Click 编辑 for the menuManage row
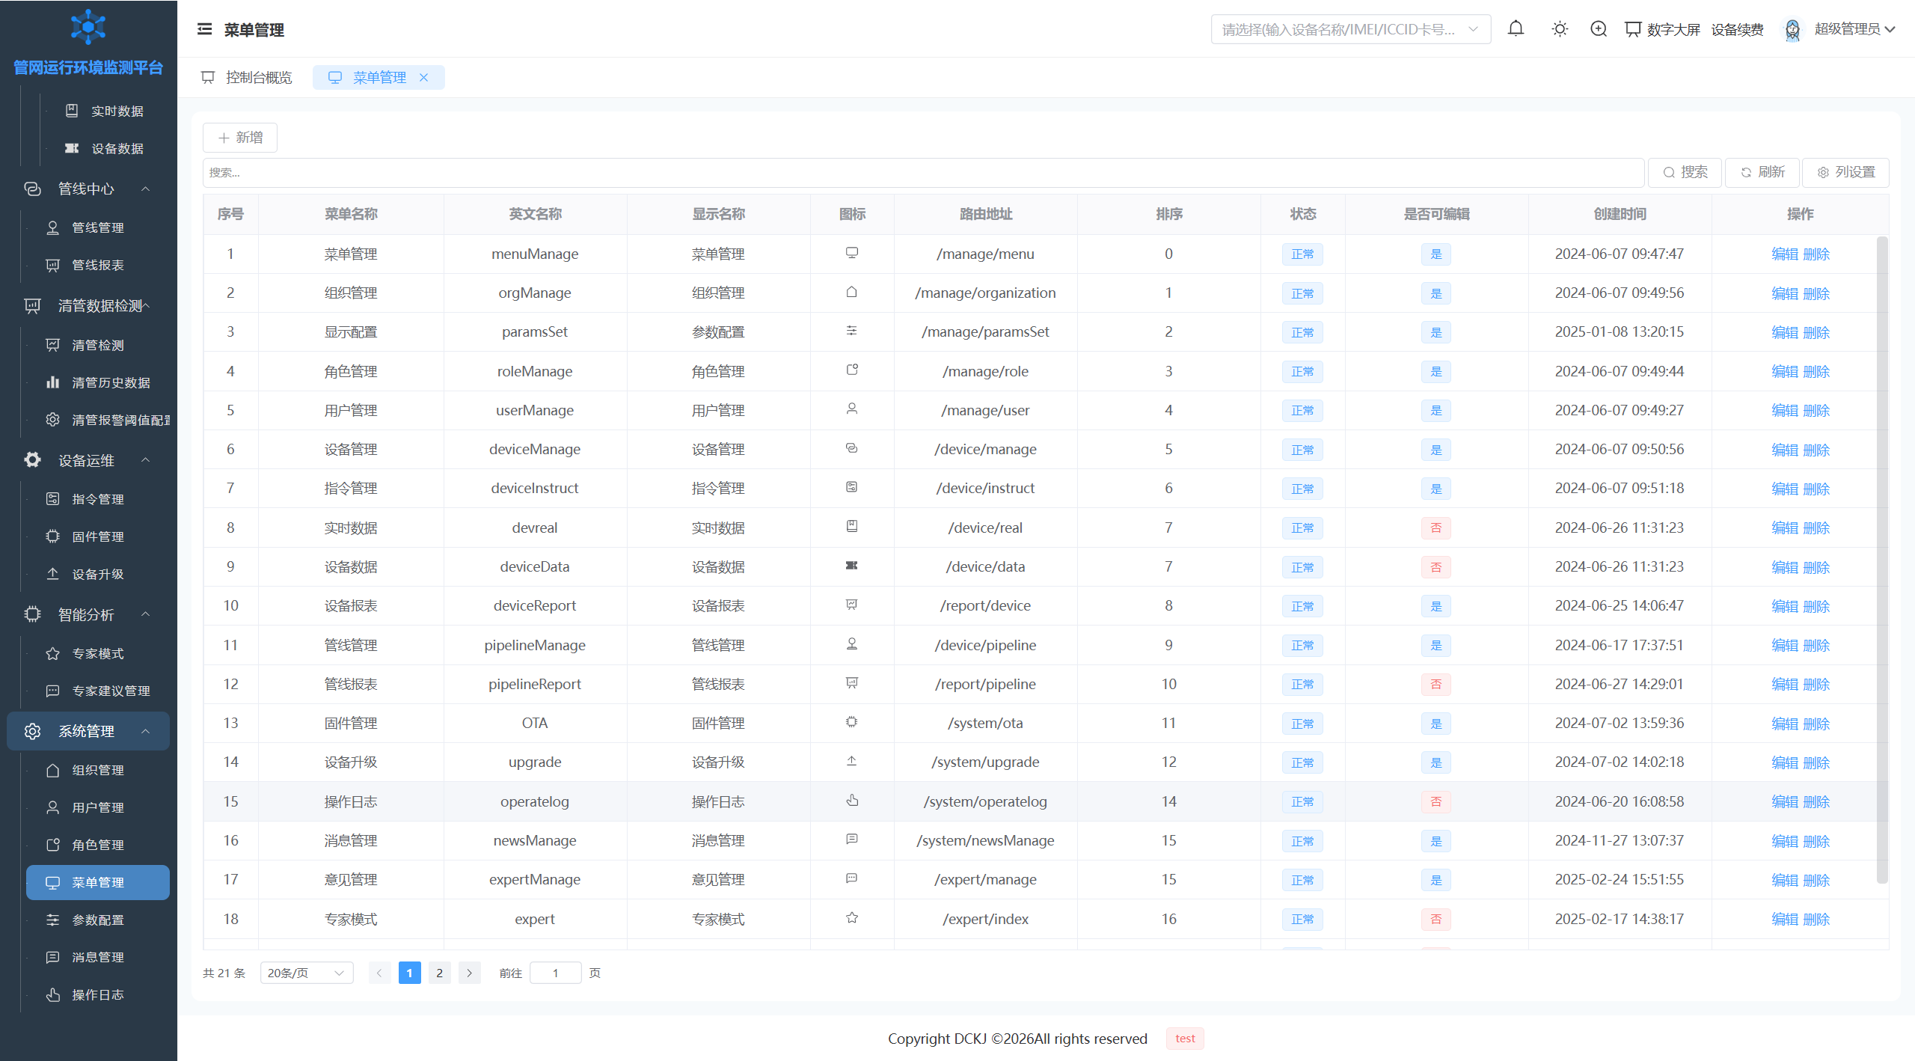This screenshot has height=1061, width=1915. tap(1784, 254)
